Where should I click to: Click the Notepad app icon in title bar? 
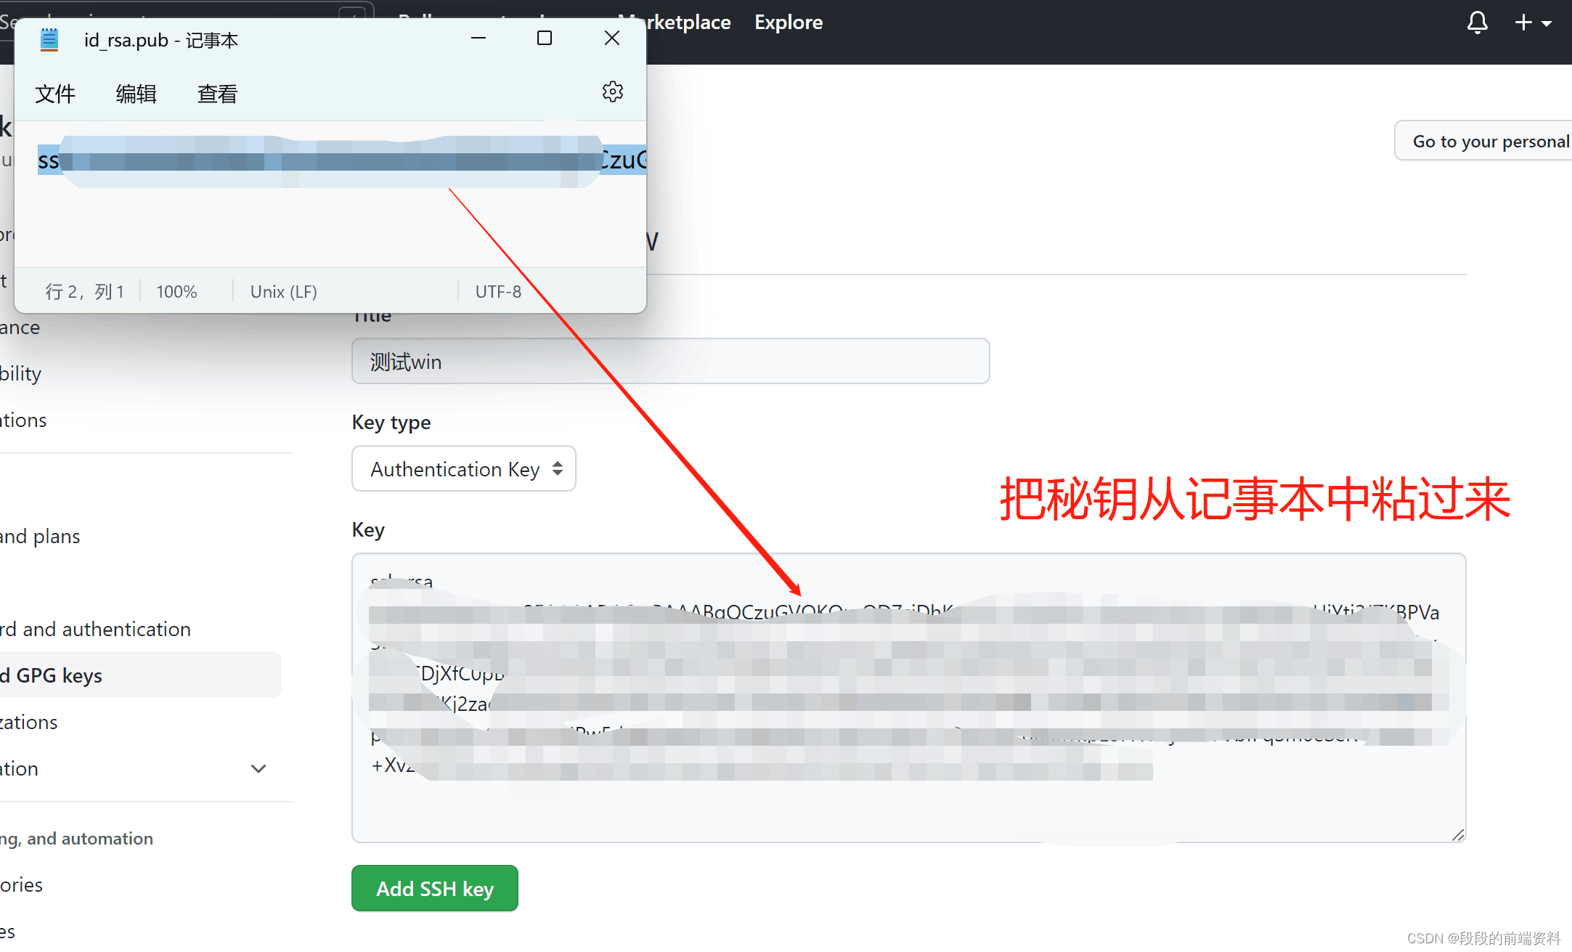tap(49, 39)
